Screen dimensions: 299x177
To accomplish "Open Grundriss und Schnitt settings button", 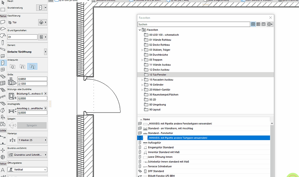I will coord(27,155).
